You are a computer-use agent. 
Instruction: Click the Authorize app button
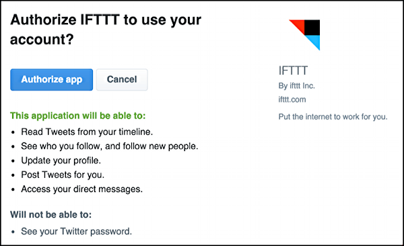point(52,80)
